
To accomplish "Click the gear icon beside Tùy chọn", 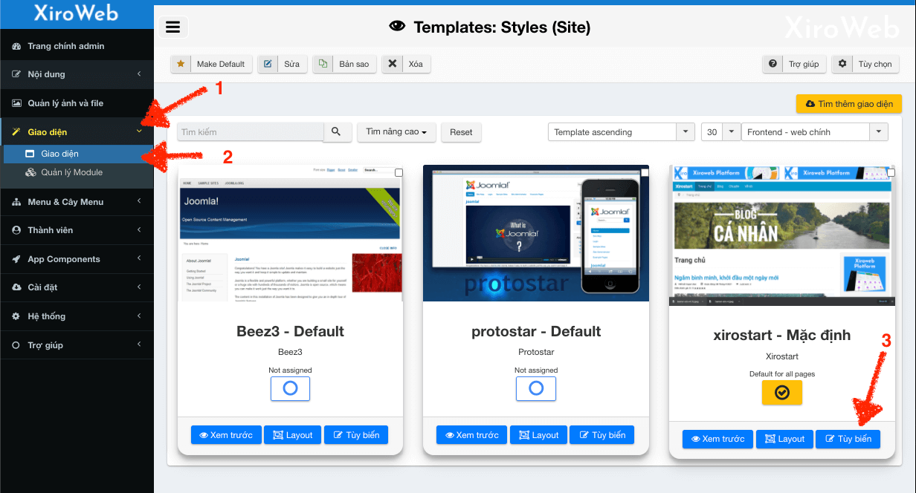I will click(x=842, y=64).
